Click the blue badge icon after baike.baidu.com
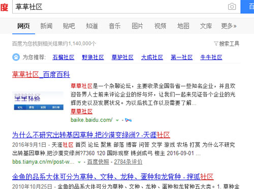The height and width of the screenshot is (189, 254). click(x=128, y=120)
